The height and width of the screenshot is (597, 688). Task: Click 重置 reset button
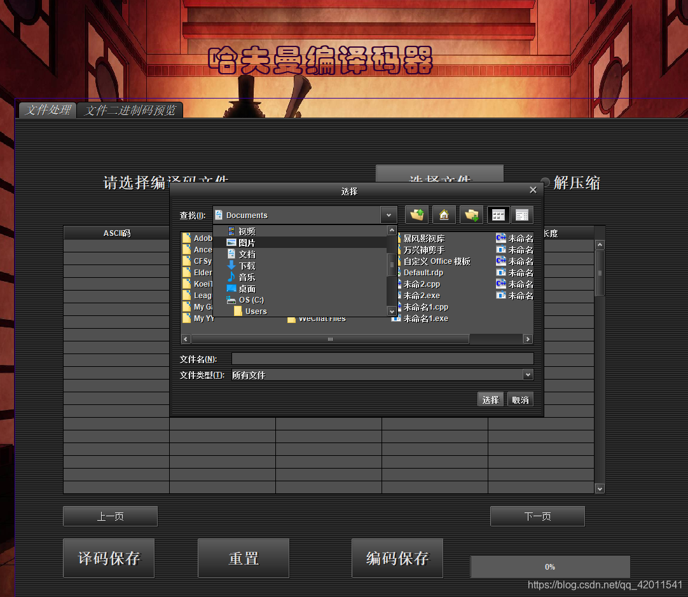[244, 558]
